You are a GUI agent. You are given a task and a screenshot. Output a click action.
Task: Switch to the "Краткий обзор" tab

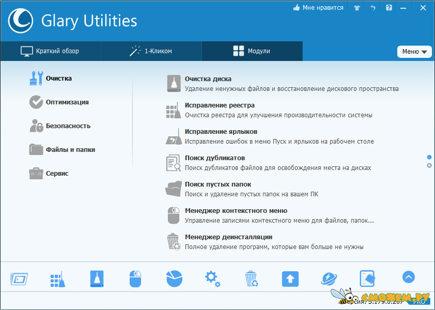click(50, 51)
